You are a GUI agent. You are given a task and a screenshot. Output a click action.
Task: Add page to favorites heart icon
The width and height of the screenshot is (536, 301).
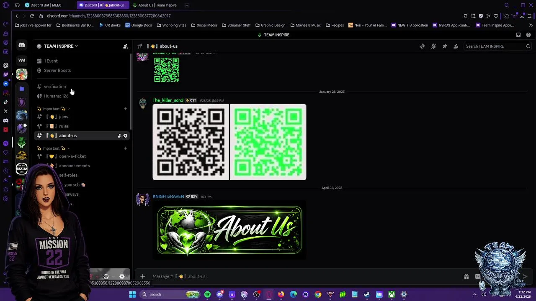tap(496, 16)
